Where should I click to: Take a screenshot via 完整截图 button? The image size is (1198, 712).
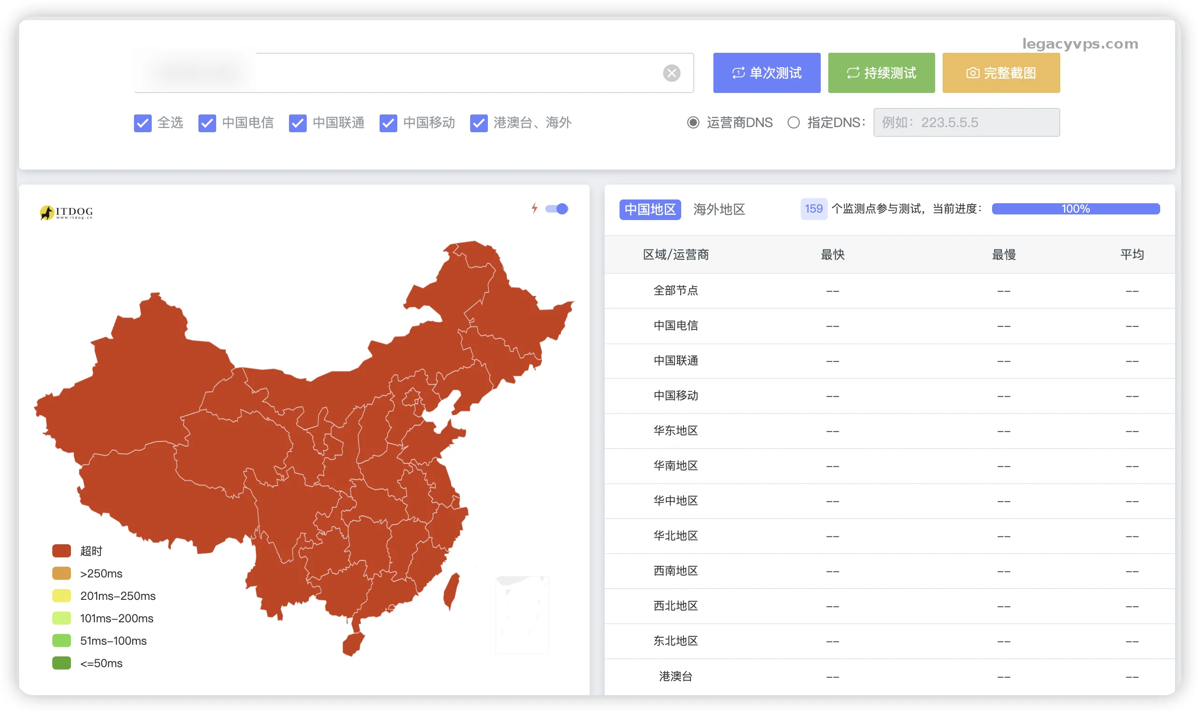[1001, 72]
